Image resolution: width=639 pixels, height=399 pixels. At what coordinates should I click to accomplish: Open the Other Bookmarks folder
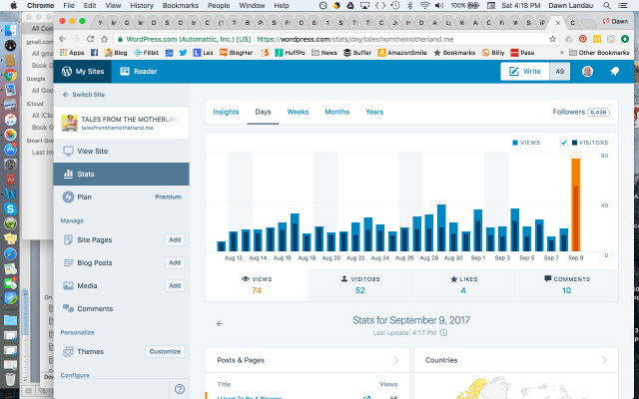(599, 53)
